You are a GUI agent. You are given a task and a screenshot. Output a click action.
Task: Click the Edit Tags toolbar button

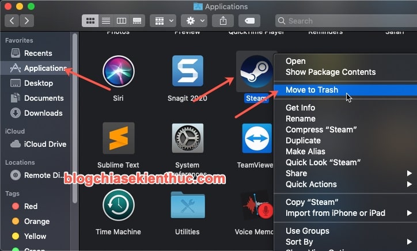pyautogui.click(x=249, y=21)
